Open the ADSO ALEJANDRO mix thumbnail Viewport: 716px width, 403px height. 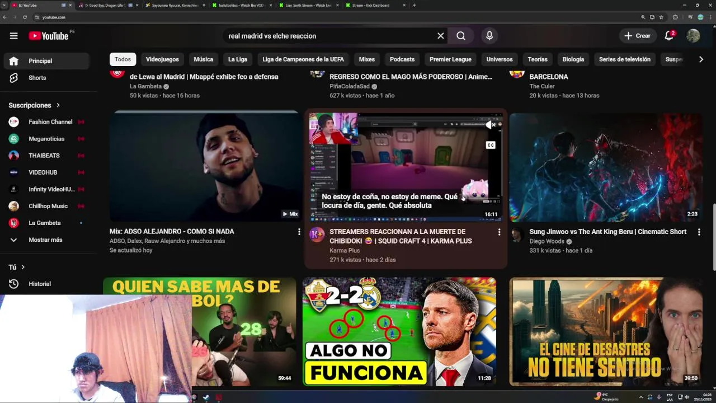click(x=206, y=166)
